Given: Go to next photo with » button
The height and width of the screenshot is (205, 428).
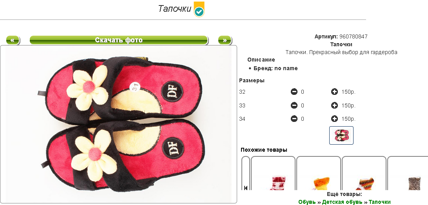Looking at the screenshot, I should coord(225,40).
